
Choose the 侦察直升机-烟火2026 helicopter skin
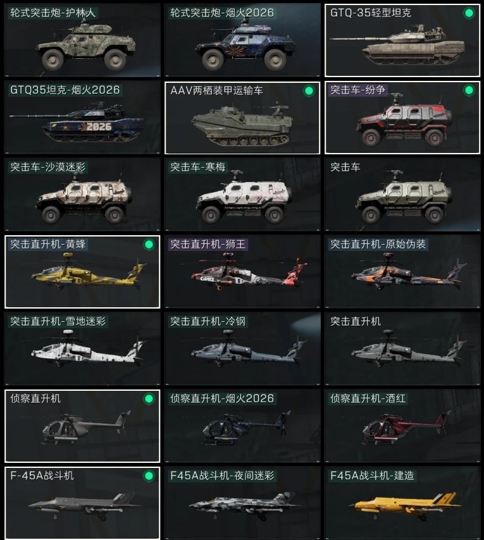[x=242, y=426]
